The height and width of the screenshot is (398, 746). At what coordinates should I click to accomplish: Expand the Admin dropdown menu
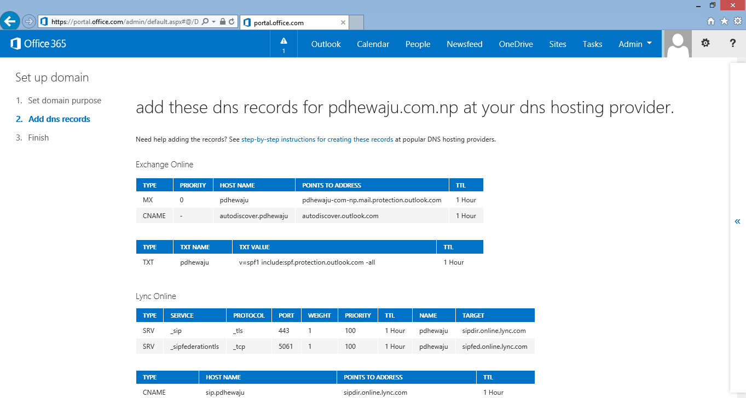635,44
